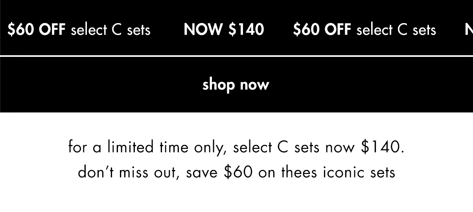473x212 pixels.
Task: Click the first $60 OFF banner text
Action: [x=37, y=30]
